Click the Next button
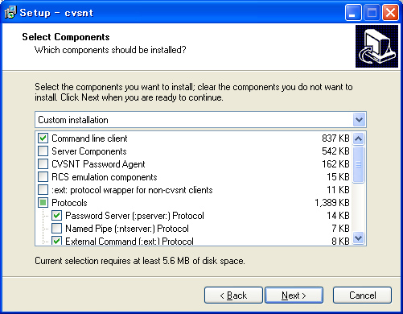The image size is (403, 314). click(x=294, y=295)
